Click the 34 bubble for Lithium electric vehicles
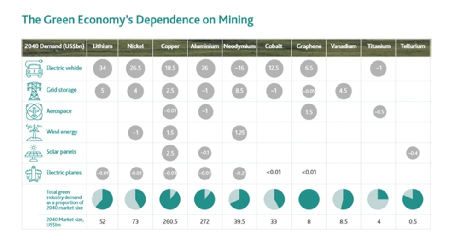449x243 pixels. [102, 69]
